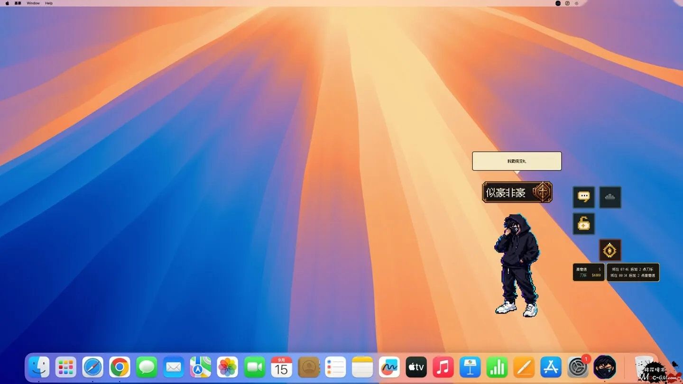The width and height of the screenshot is (683, 384).
Task: Open App Store from the Dock
Action: tap(551, 367)
